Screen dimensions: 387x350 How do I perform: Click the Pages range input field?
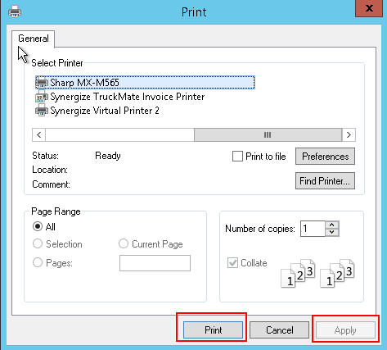pos(155,263)
